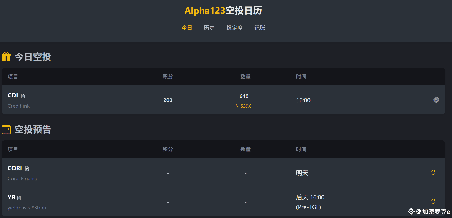This screenshot has width=452, height=218.
Task: Open the Coral Finance project row
Action: pyautogui.click(x=23, y=178)
